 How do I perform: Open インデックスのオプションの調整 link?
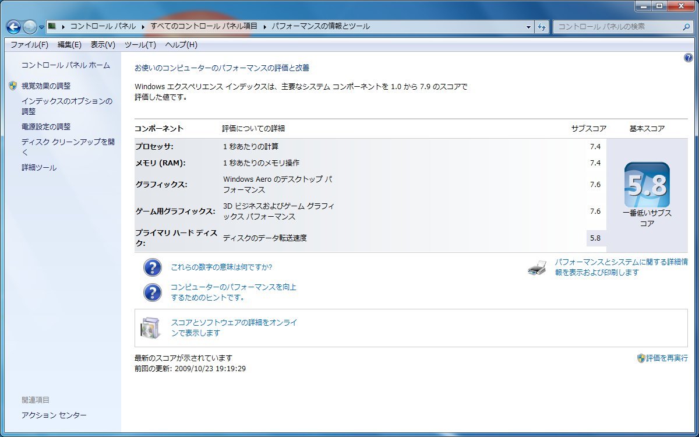(67, 106)
